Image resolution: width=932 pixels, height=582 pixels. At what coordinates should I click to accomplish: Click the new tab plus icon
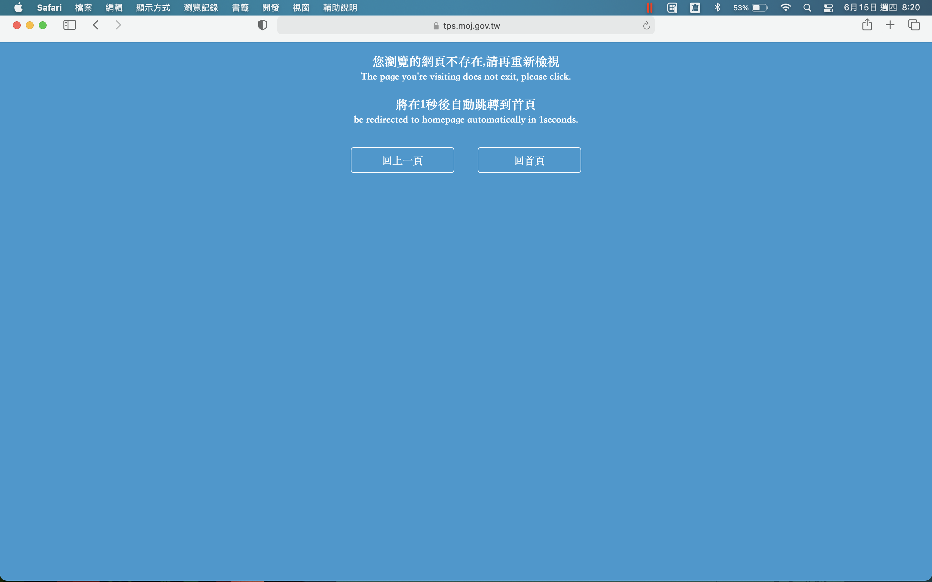click(890, 26)
